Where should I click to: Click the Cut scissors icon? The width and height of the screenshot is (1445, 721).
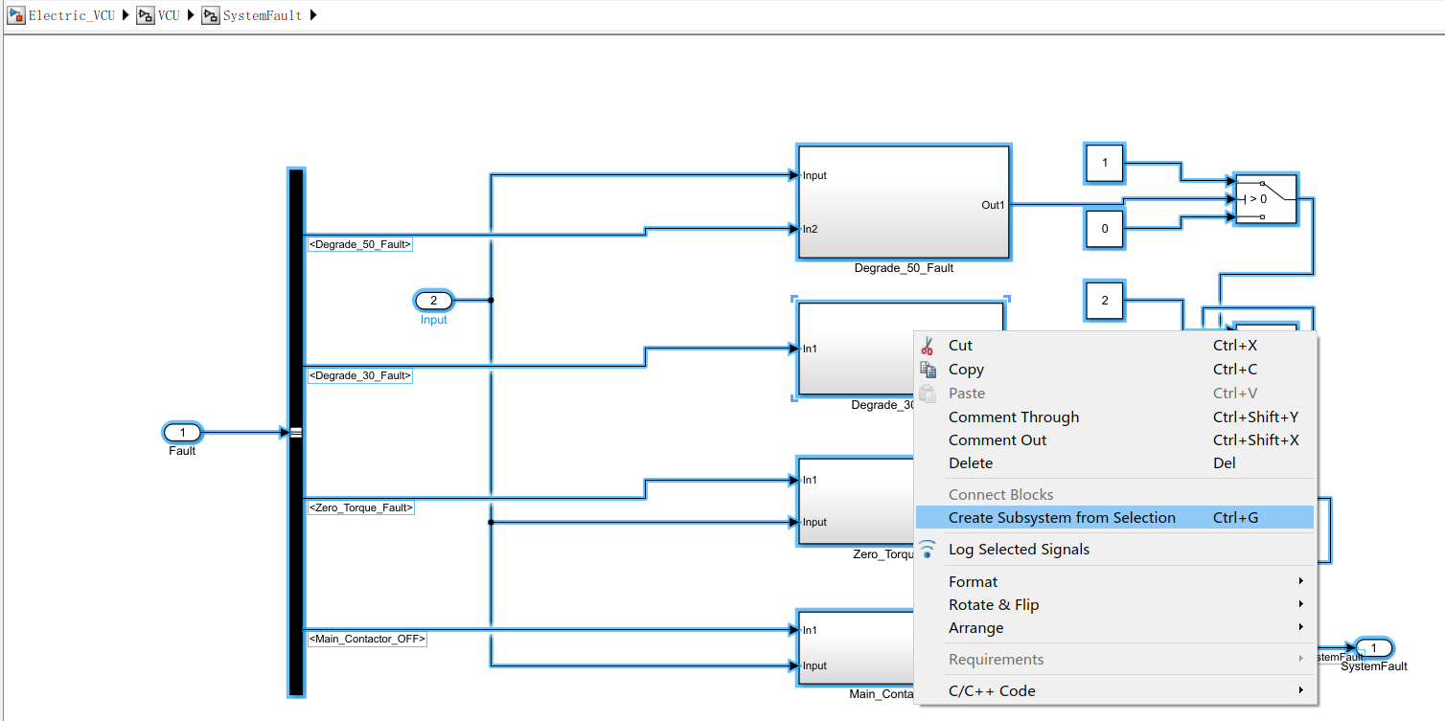coord(928,345)
